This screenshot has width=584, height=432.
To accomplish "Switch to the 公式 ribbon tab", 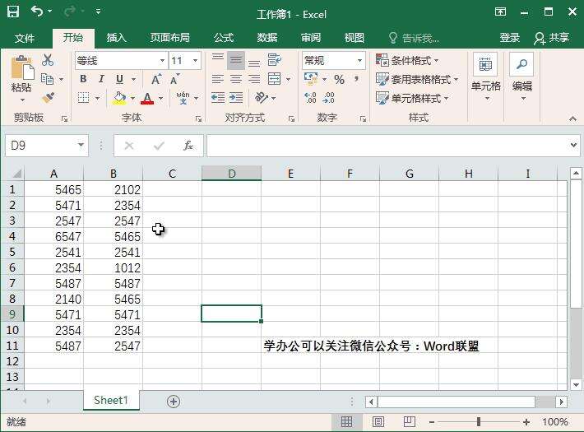I will click(x=224, y=38).
